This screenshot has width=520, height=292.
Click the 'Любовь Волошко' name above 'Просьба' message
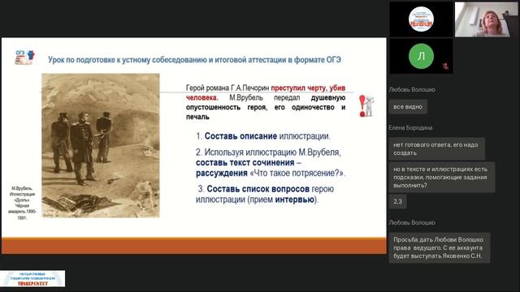tap(412, 222)
